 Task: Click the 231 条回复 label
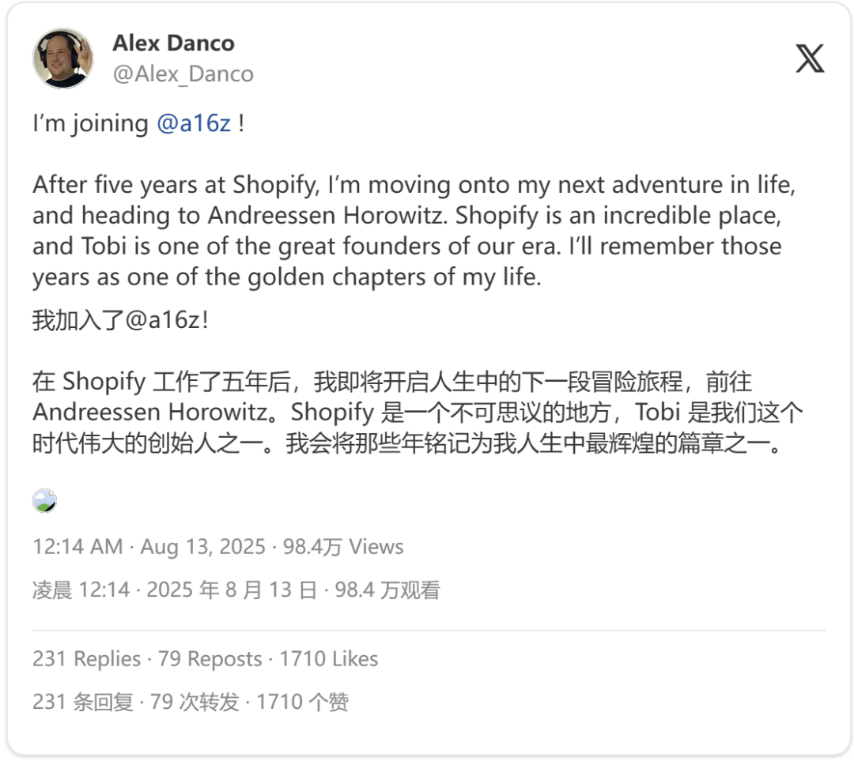coord(82,702)
